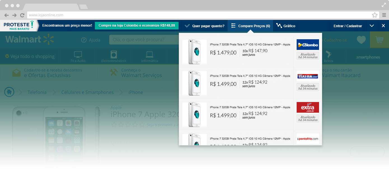The image size is (389, 169).
Task: Open the Quer pagar quanto? tab
Action: pyautogui.click(x=205, y=26)
